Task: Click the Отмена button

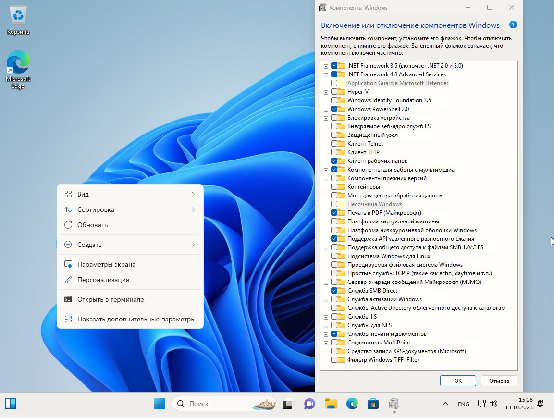Action: [499, 381]
